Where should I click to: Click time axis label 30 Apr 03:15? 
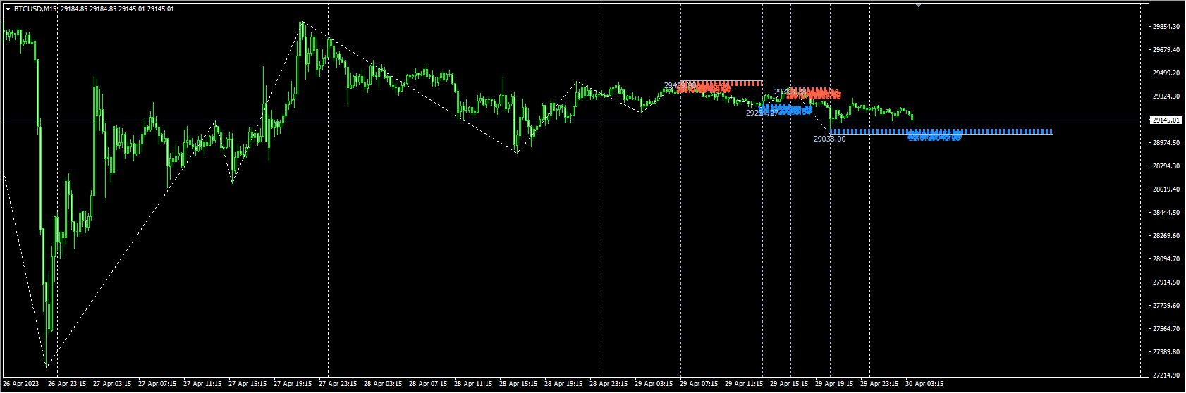pos(924,385)
